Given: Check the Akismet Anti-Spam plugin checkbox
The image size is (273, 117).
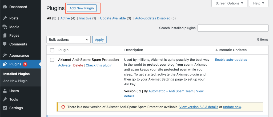Looking at the screenshot, I should click(x=52, y=60).
